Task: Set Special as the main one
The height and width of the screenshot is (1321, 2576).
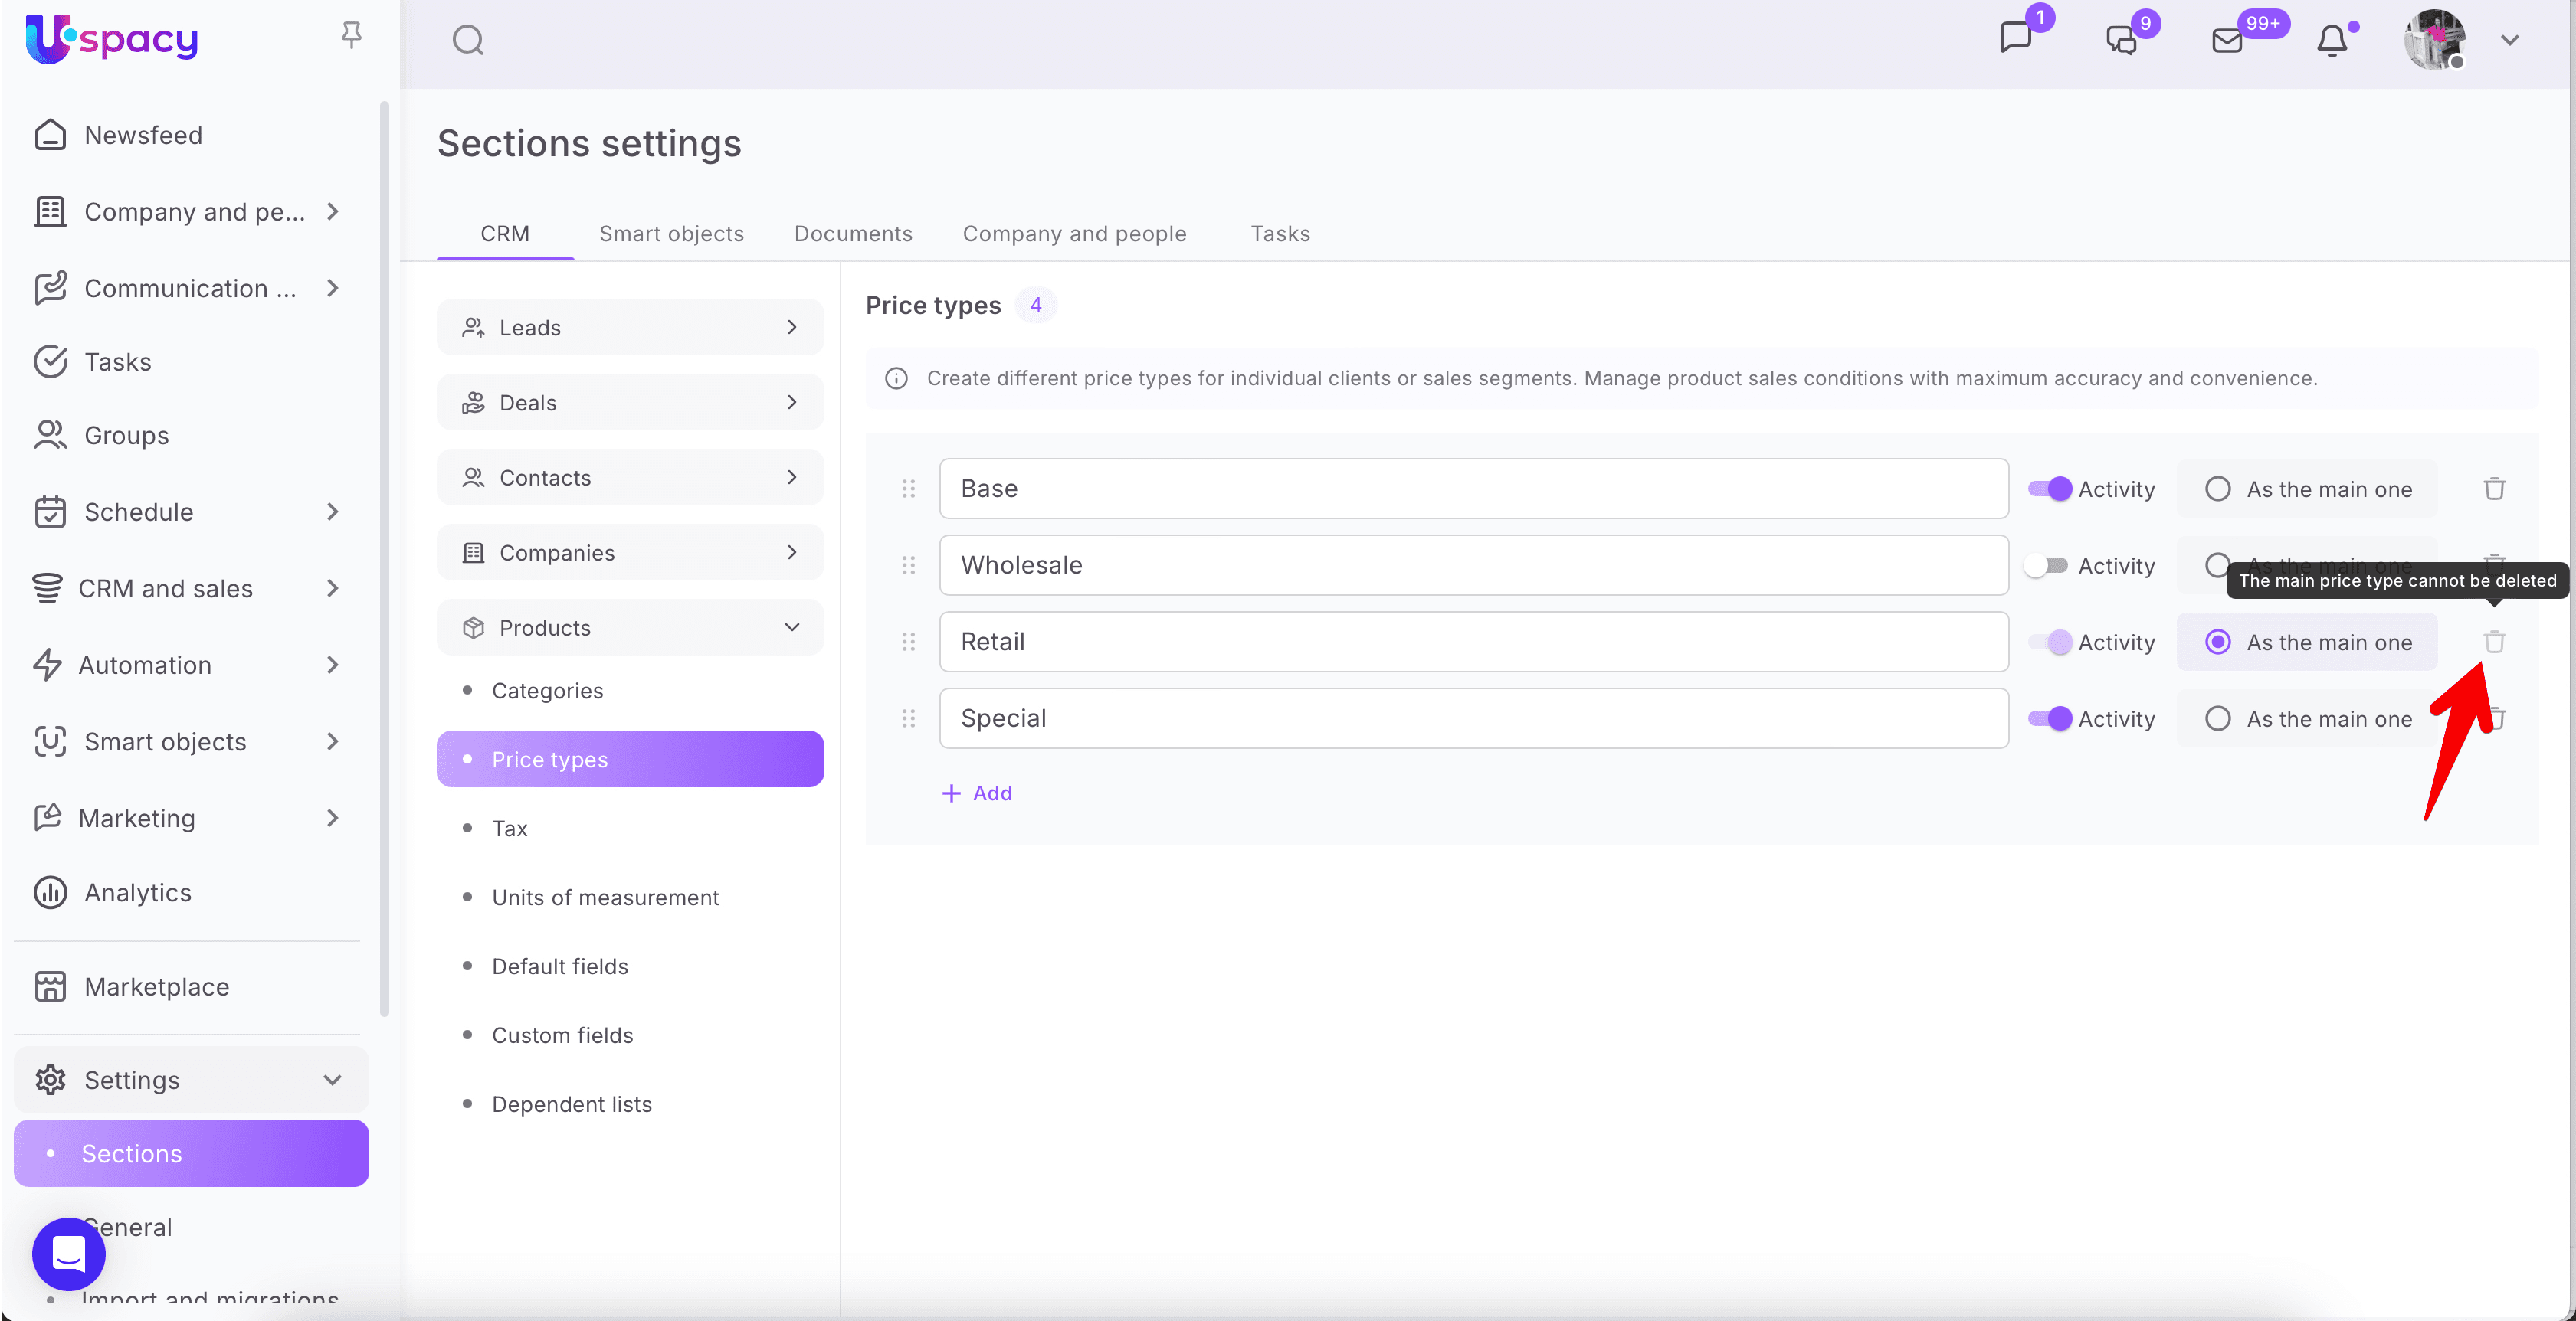Action: coord(2218,718)
